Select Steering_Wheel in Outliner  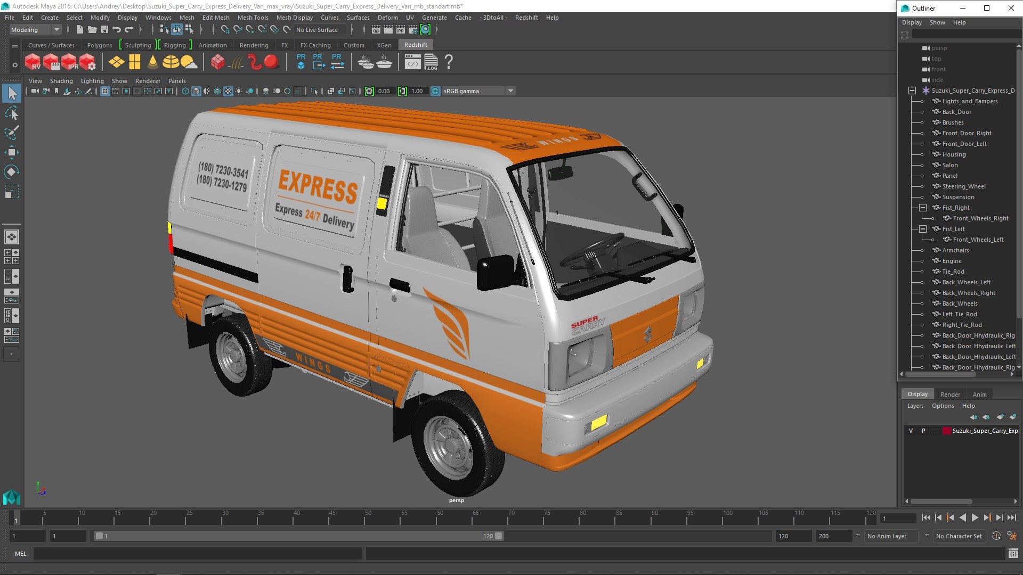963,186
